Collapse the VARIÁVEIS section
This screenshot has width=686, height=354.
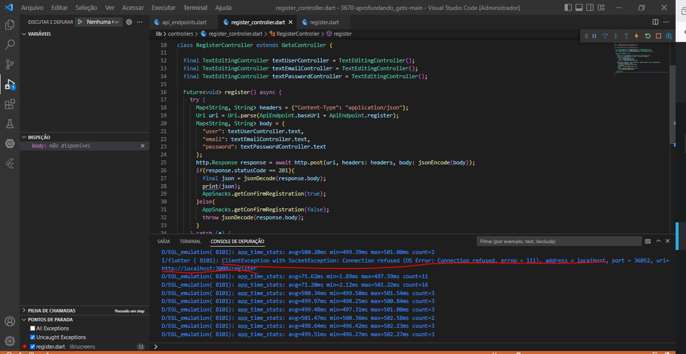click(x=39, y=34)
